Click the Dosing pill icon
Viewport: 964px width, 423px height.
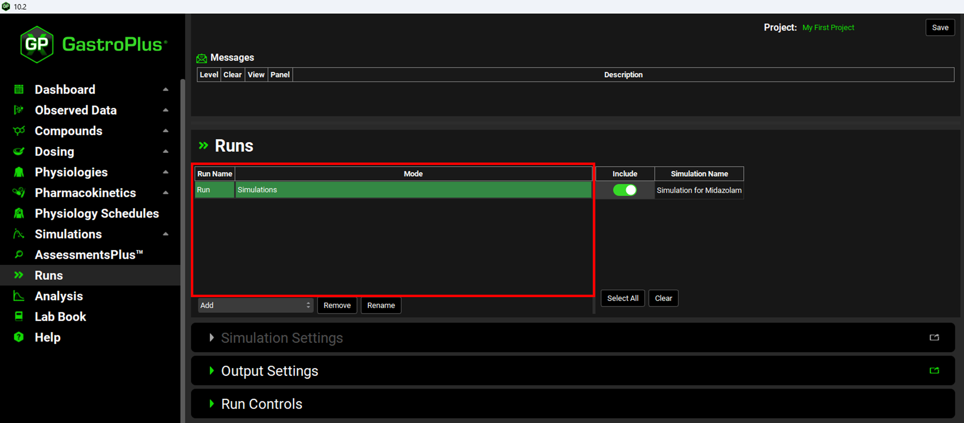point(19,151)
